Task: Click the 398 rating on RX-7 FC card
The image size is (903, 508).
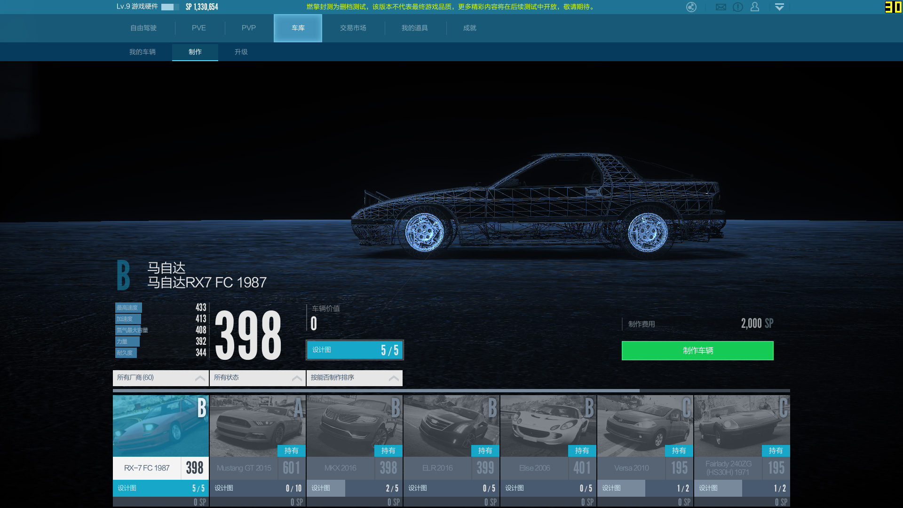Action: [195, 468]
